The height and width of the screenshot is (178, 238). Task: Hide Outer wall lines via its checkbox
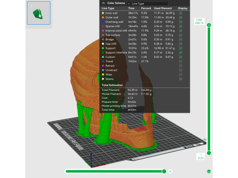(180, 17)
